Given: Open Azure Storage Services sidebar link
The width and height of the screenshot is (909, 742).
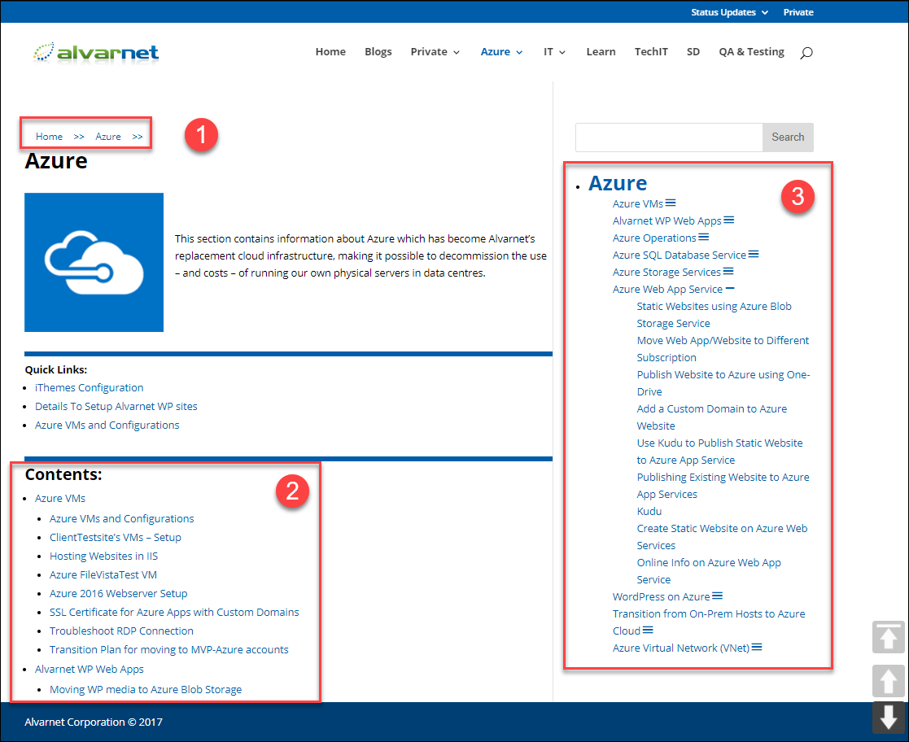Looking at the screenshot, I should (x=666, y=272).
